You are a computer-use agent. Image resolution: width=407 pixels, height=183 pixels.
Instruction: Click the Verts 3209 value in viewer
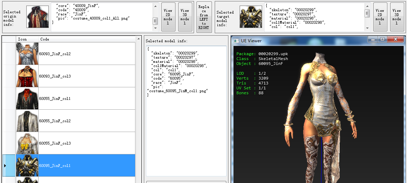point(263,78)
